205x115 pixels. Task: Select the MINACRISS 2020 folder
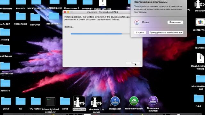36,3
